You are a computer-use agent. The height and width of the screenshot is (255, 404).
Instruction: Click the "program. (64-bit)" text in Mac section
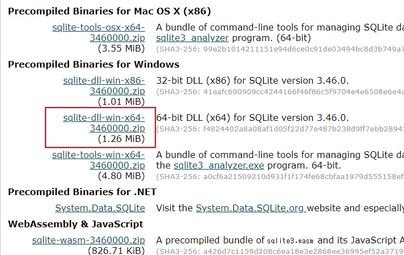[x=271, y=38]
